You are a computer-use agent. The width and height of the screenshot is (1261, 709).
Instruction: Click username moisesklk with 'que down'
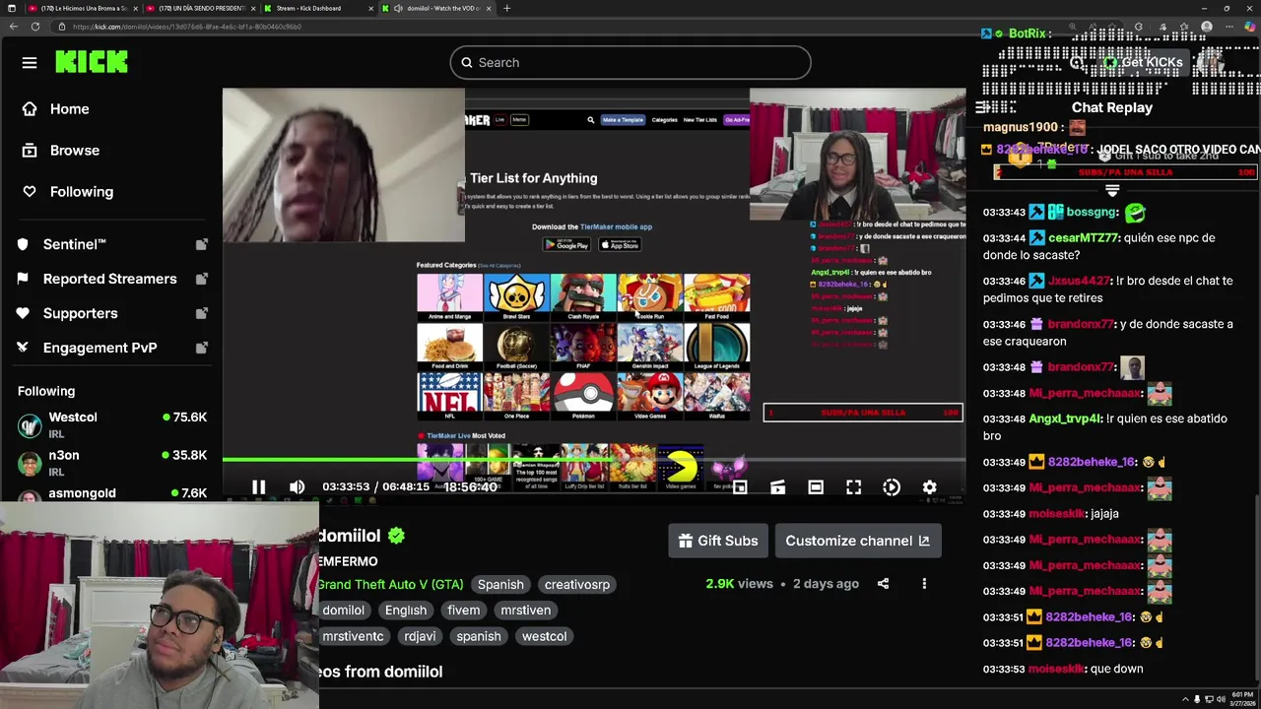1055,669
